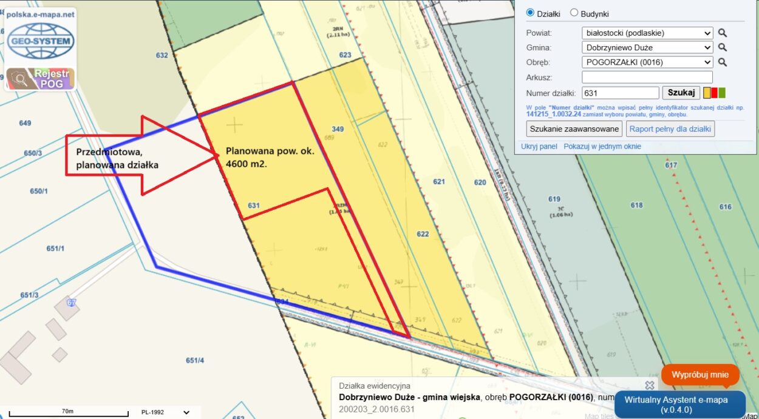Image resolution: width=759 pixels, height=419 pixels.
Task: Click parcel label 617 on map
Action: pos(671,165)
